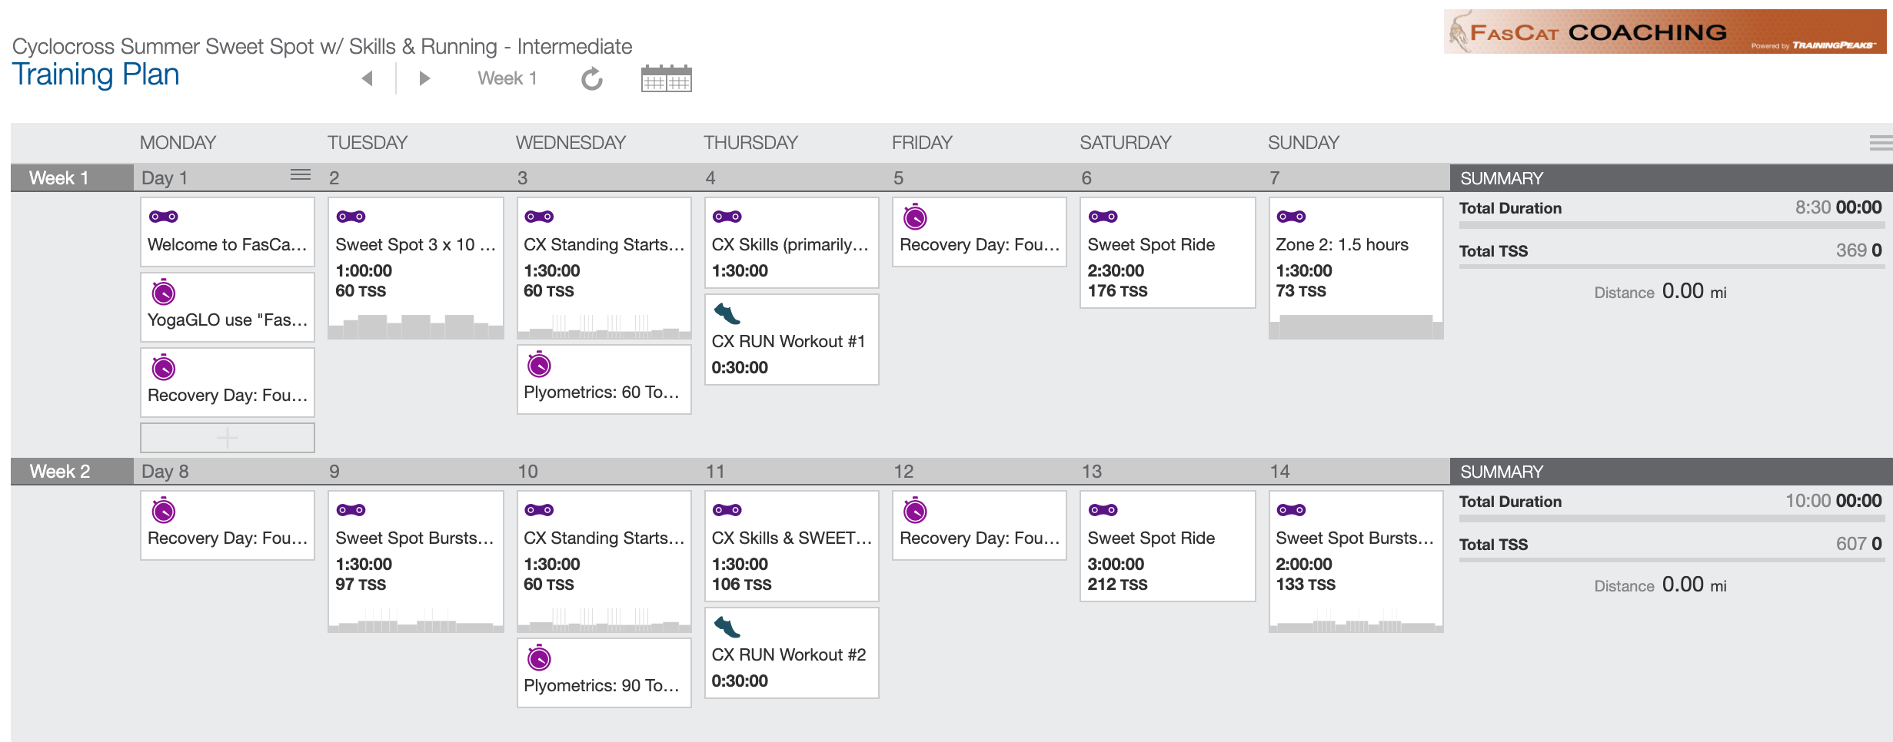Open the calendar view icon

[666, 78]
